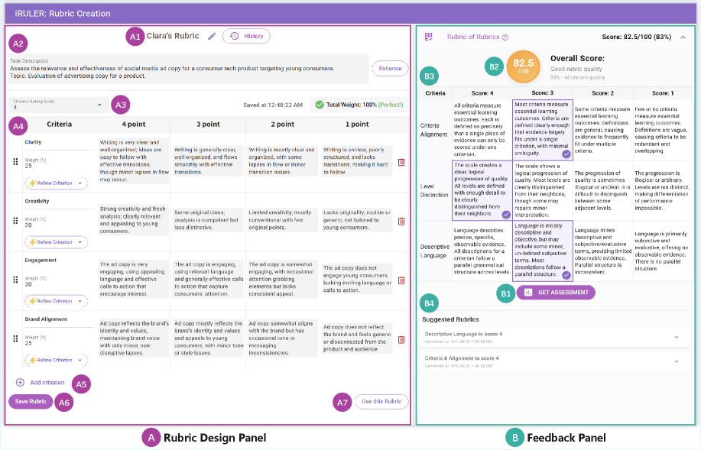Image resolution: width=701 pixels, height=450 pixels.
Task: Open Refine Criterion dropdown for Clarity
Action: [57, 183]
